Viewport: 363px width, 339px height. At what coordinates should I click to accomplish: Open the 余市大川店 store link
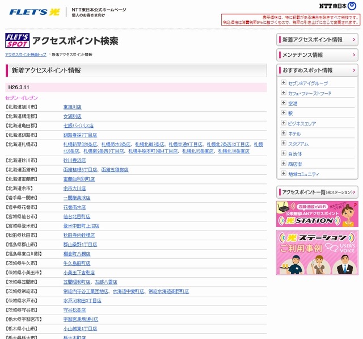pyautogui.click(x=74, y=189)
